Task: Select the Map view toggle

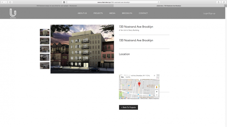Action: [122, 77]
